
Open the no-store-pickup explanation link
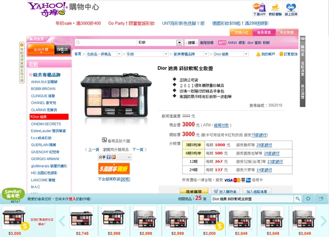125,179
